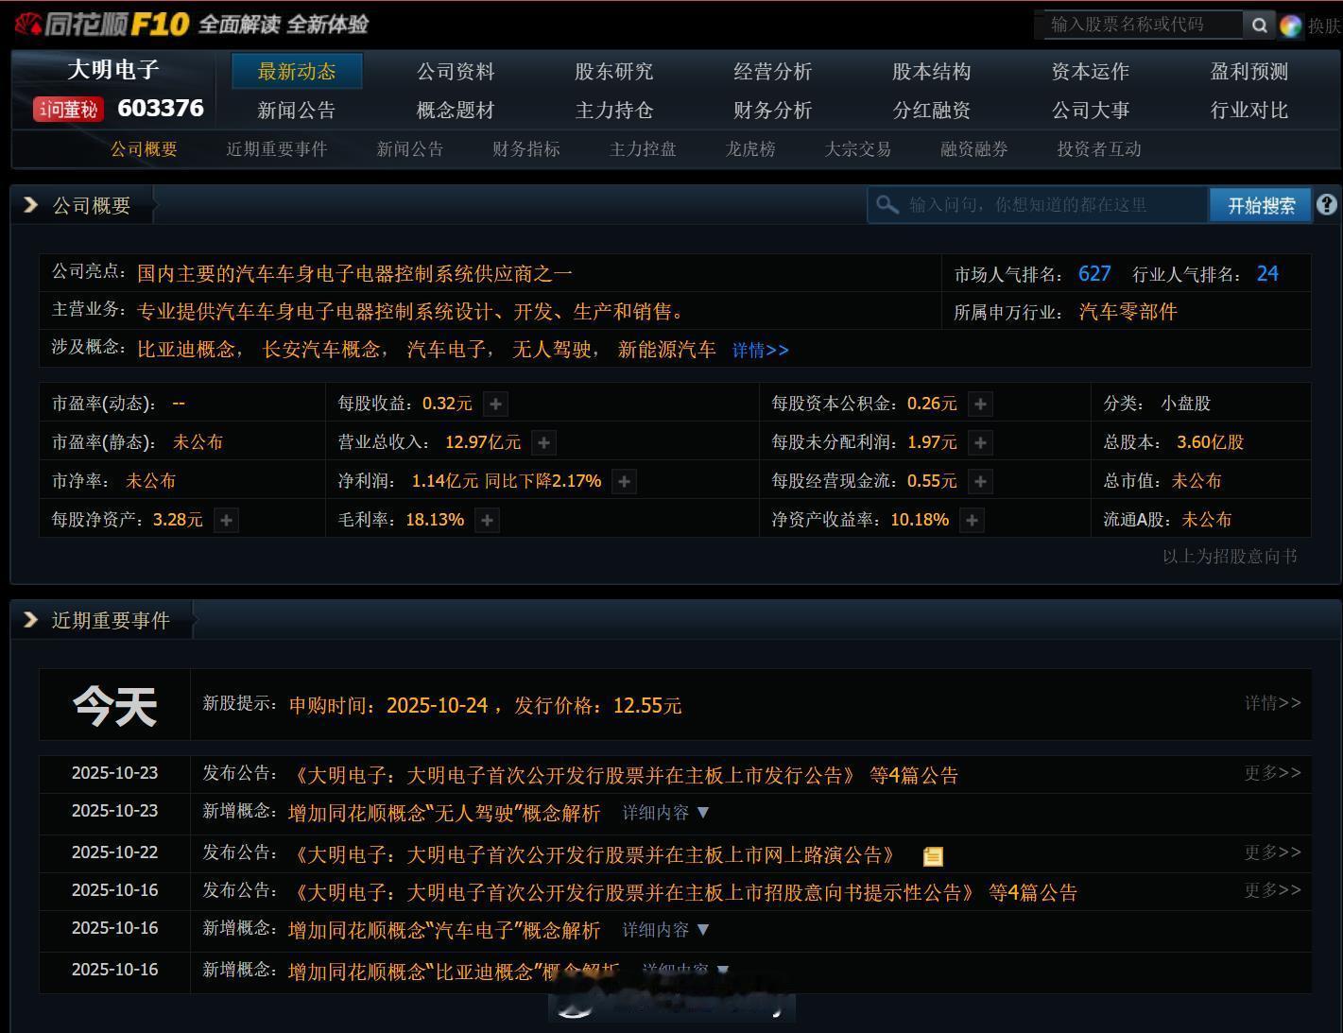Click the note icon after the 网上路演公告 link

[933, 856]
